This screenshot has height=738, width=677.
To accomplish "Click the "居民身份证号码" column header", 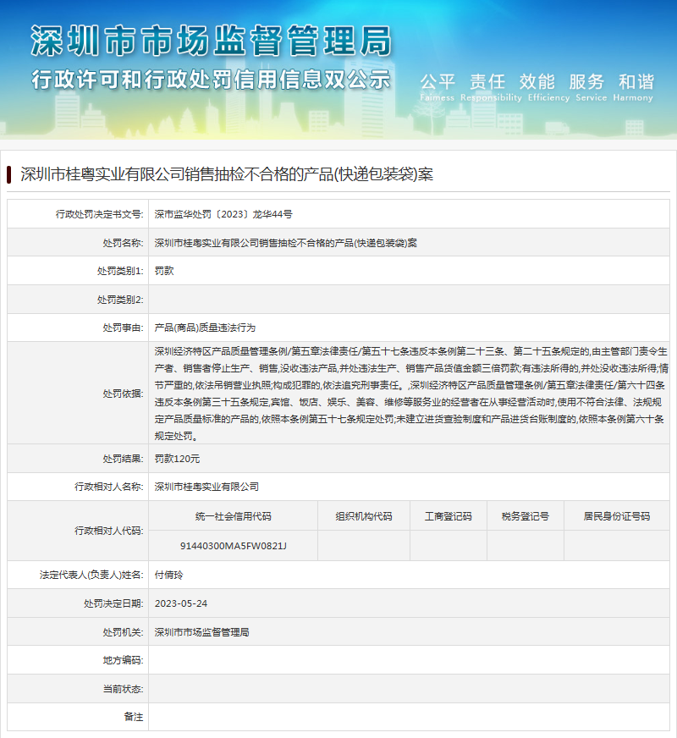I will tap(617, 517).
